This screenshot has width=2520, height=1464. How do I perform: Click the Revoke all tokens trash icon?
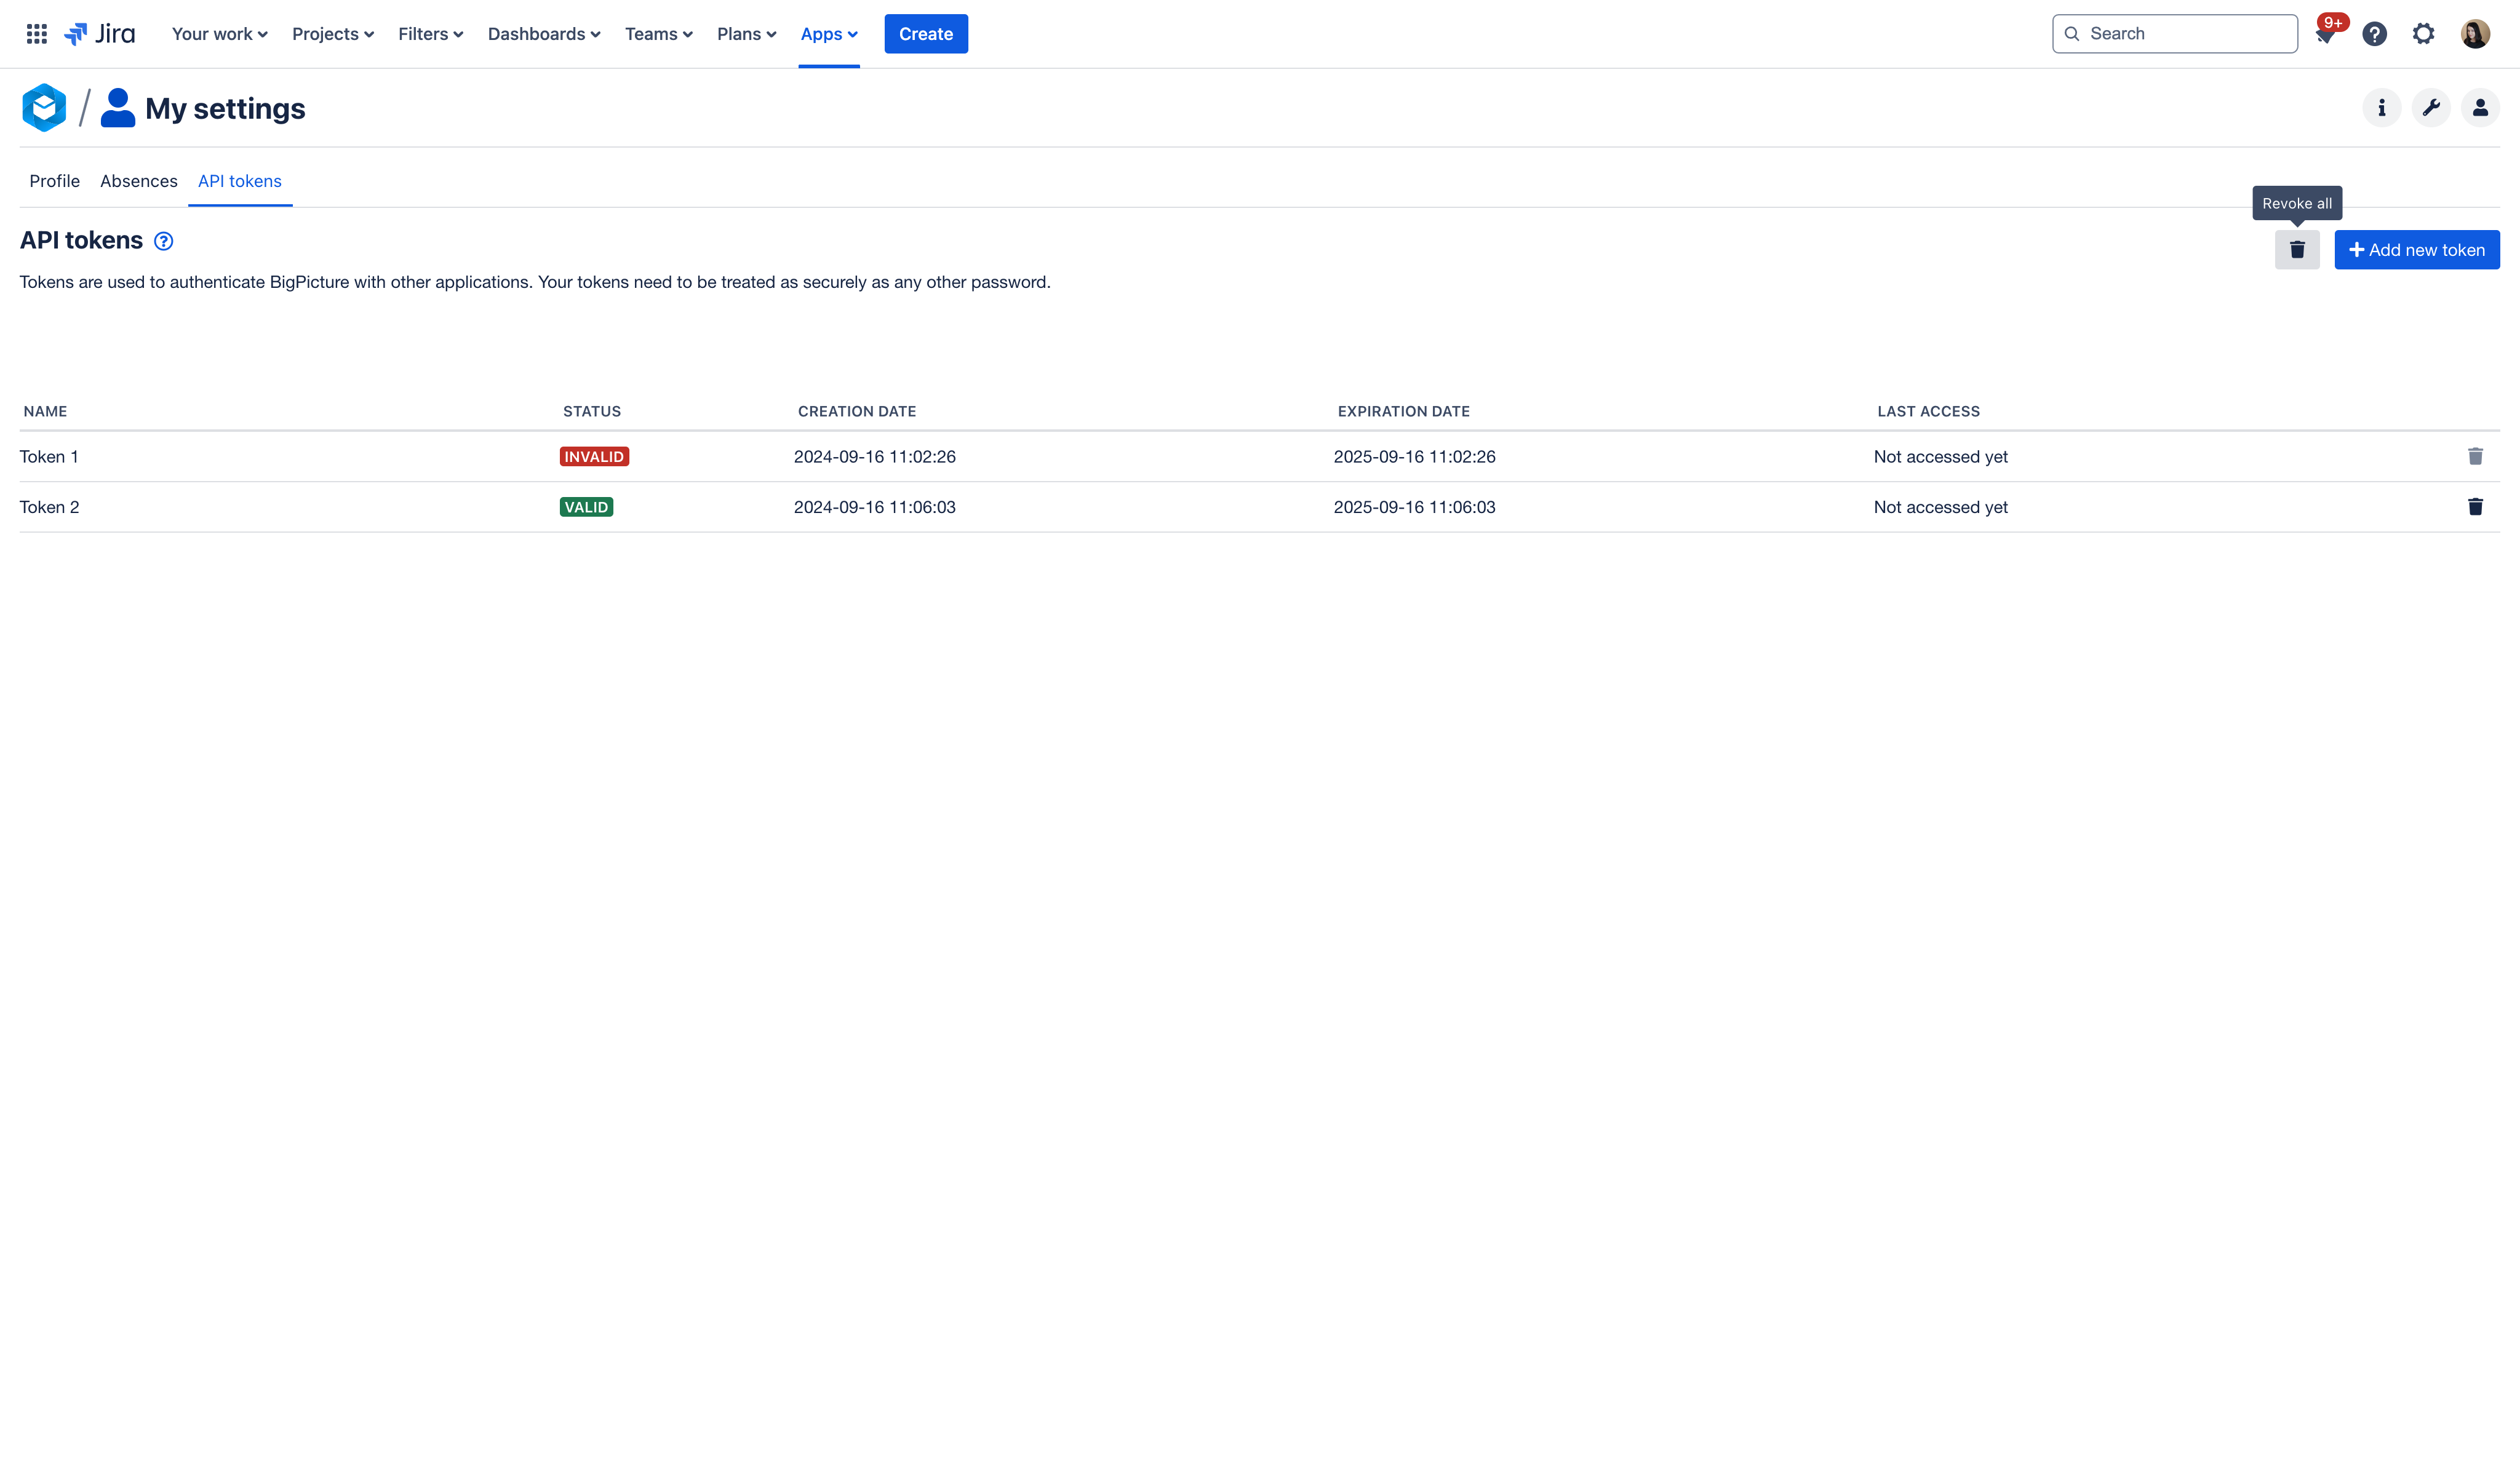[x=2297, y=249]
